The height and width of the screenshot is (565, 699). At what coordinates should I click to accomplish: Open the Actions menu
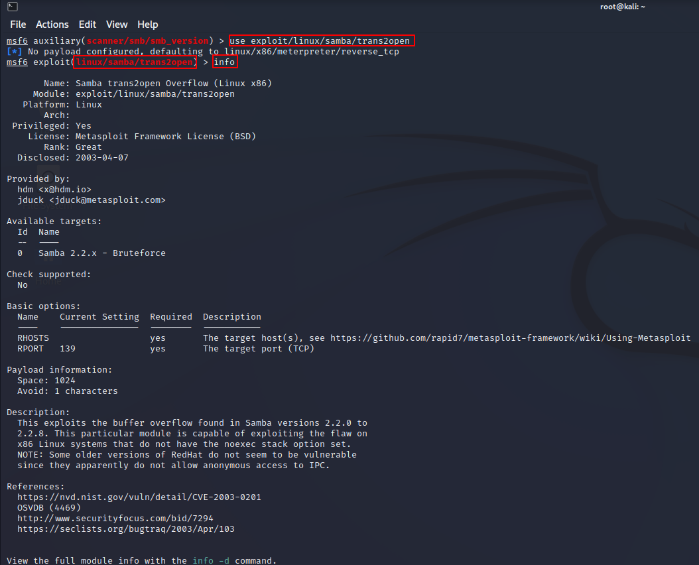(52, 25)
